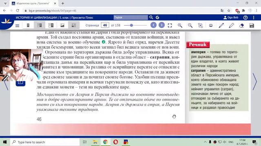Open the help question mark icon
Viewport: 261px width, 146px height.
[x=246, y=17]
